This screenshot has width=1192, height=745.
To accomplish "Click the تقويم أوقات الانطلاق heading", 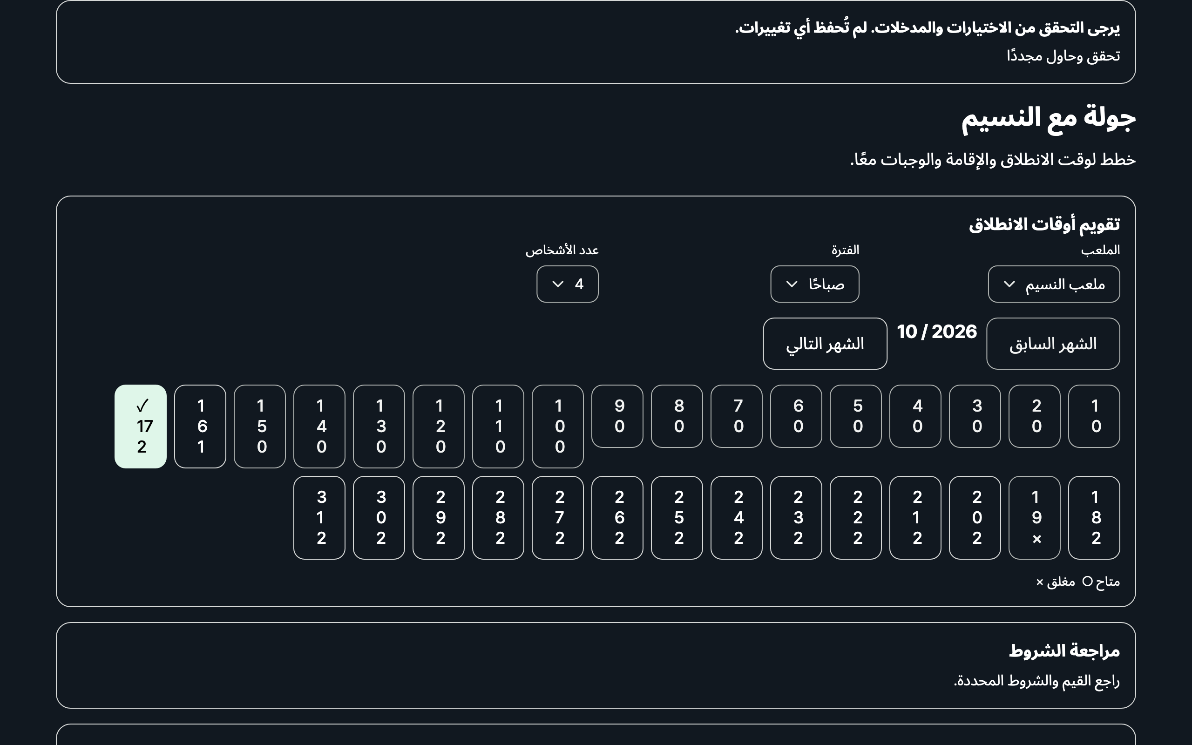I will [1044, 225].
